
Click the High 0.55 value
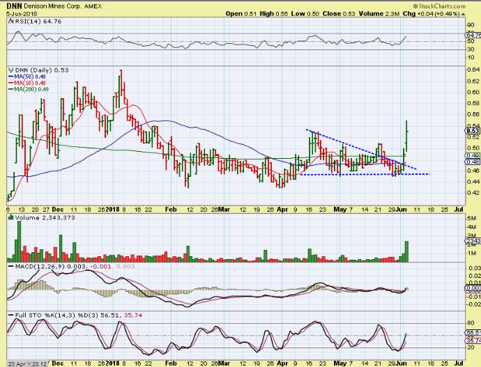pyautogui.click(x=274, y=14)
